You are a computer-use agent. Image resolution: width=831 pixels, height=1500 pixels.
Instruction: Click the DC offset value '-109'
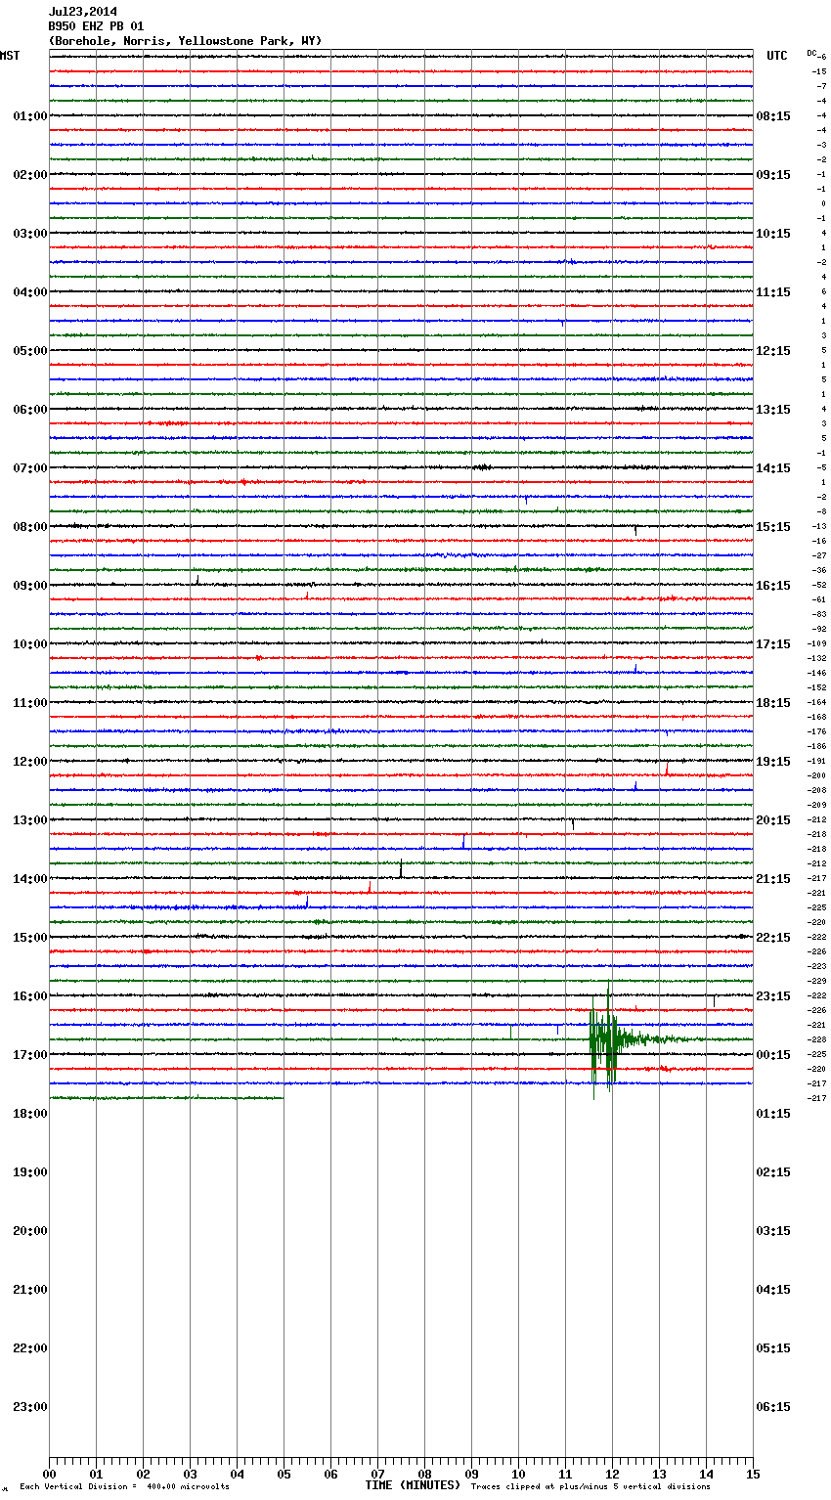tap(817, 644)
